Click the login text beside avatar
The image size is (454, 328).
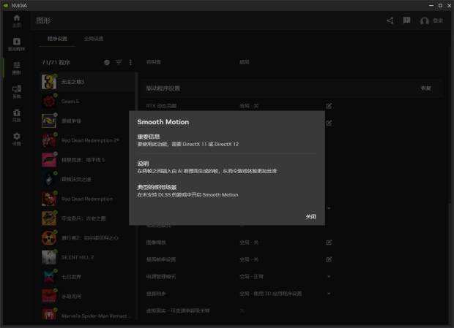[x=437, y=20]
